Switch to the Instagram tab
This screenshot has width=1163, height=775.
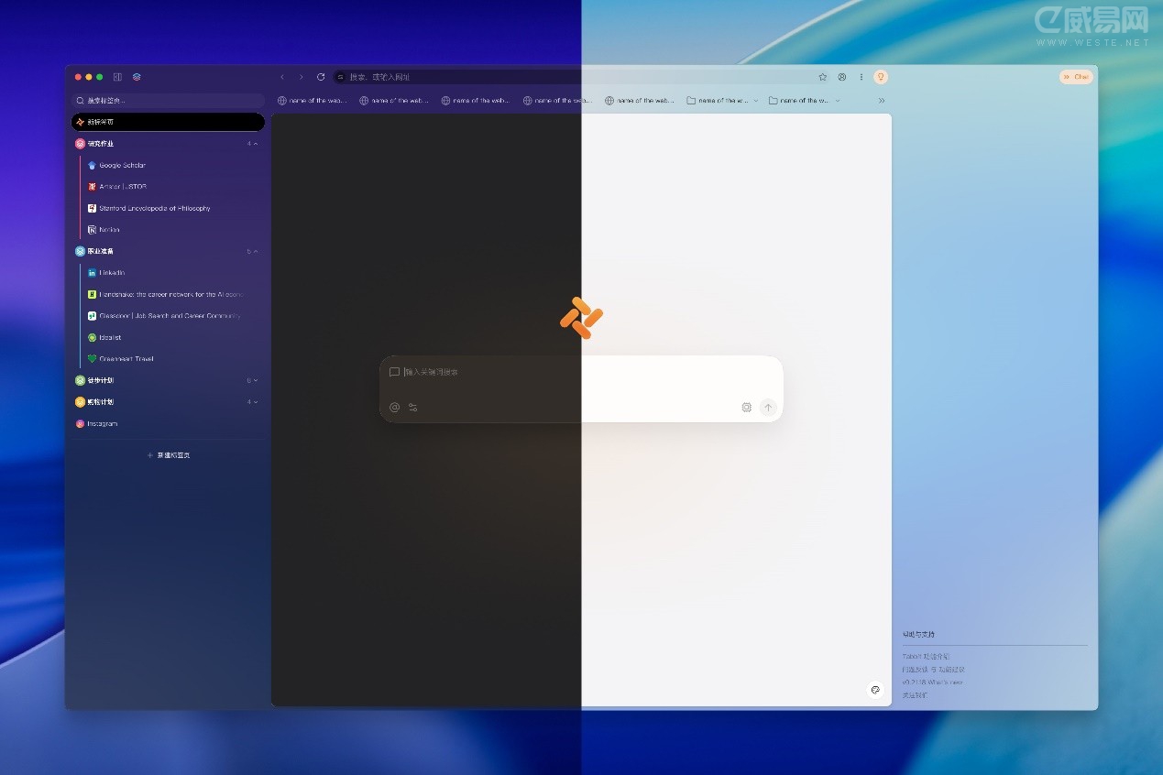[x=102, y=424]
